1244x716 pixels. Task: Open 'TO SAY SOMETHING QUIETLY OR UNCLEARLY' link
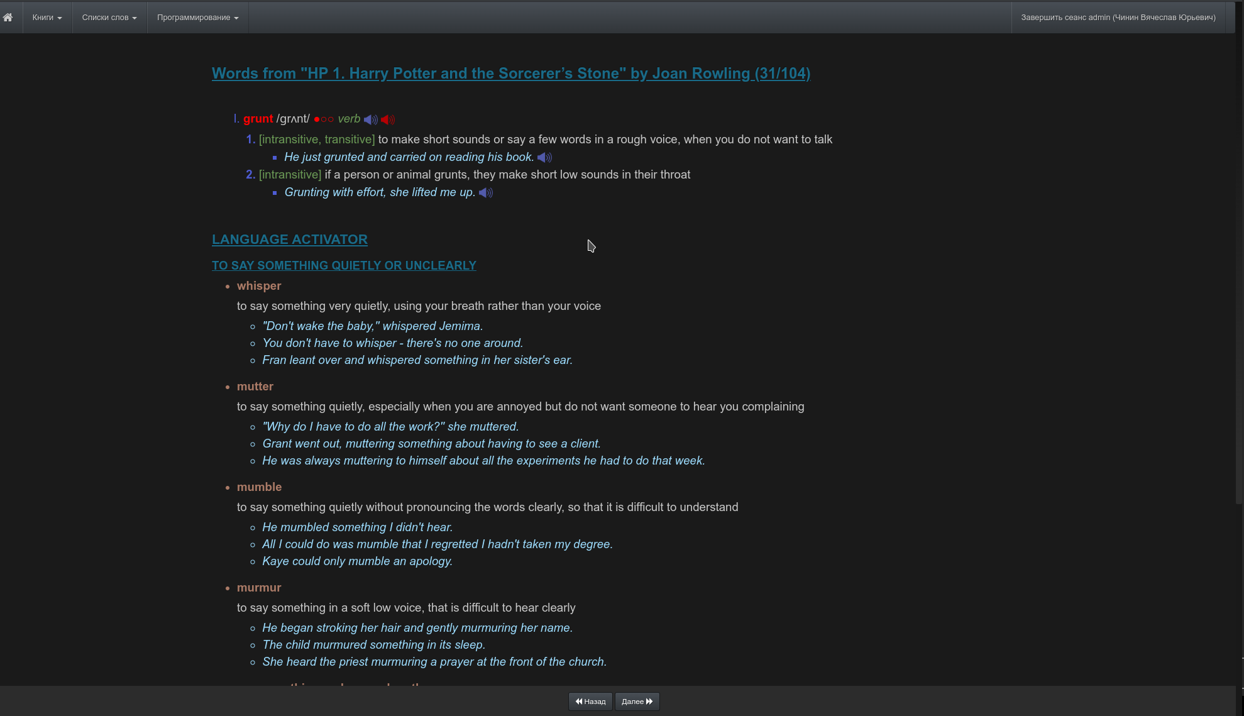[x=344, y=265]
